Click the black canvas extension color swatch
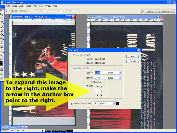The width and height of the screenshot is (177, 133). point(118,103)
